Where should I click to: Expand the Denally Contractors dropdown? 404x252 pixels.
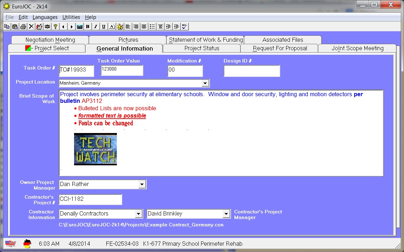tap(138, 214)
